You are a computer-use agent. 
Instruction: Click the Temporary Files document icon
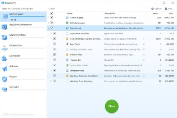[67, 71]
